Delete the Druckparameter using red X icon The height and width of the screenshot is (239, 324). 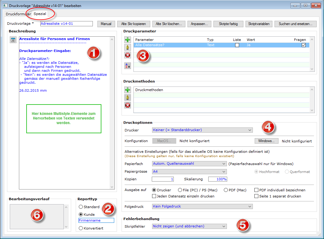pyautogui.click(x=128, y=55)
